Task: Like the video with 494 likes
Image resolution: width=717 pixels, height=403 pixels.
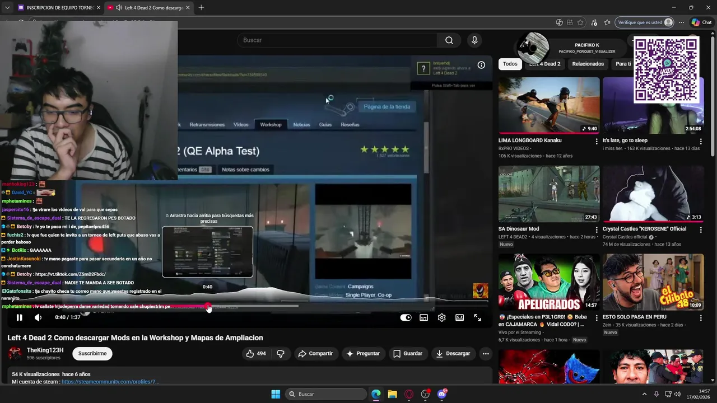Action: coord(256,353)
